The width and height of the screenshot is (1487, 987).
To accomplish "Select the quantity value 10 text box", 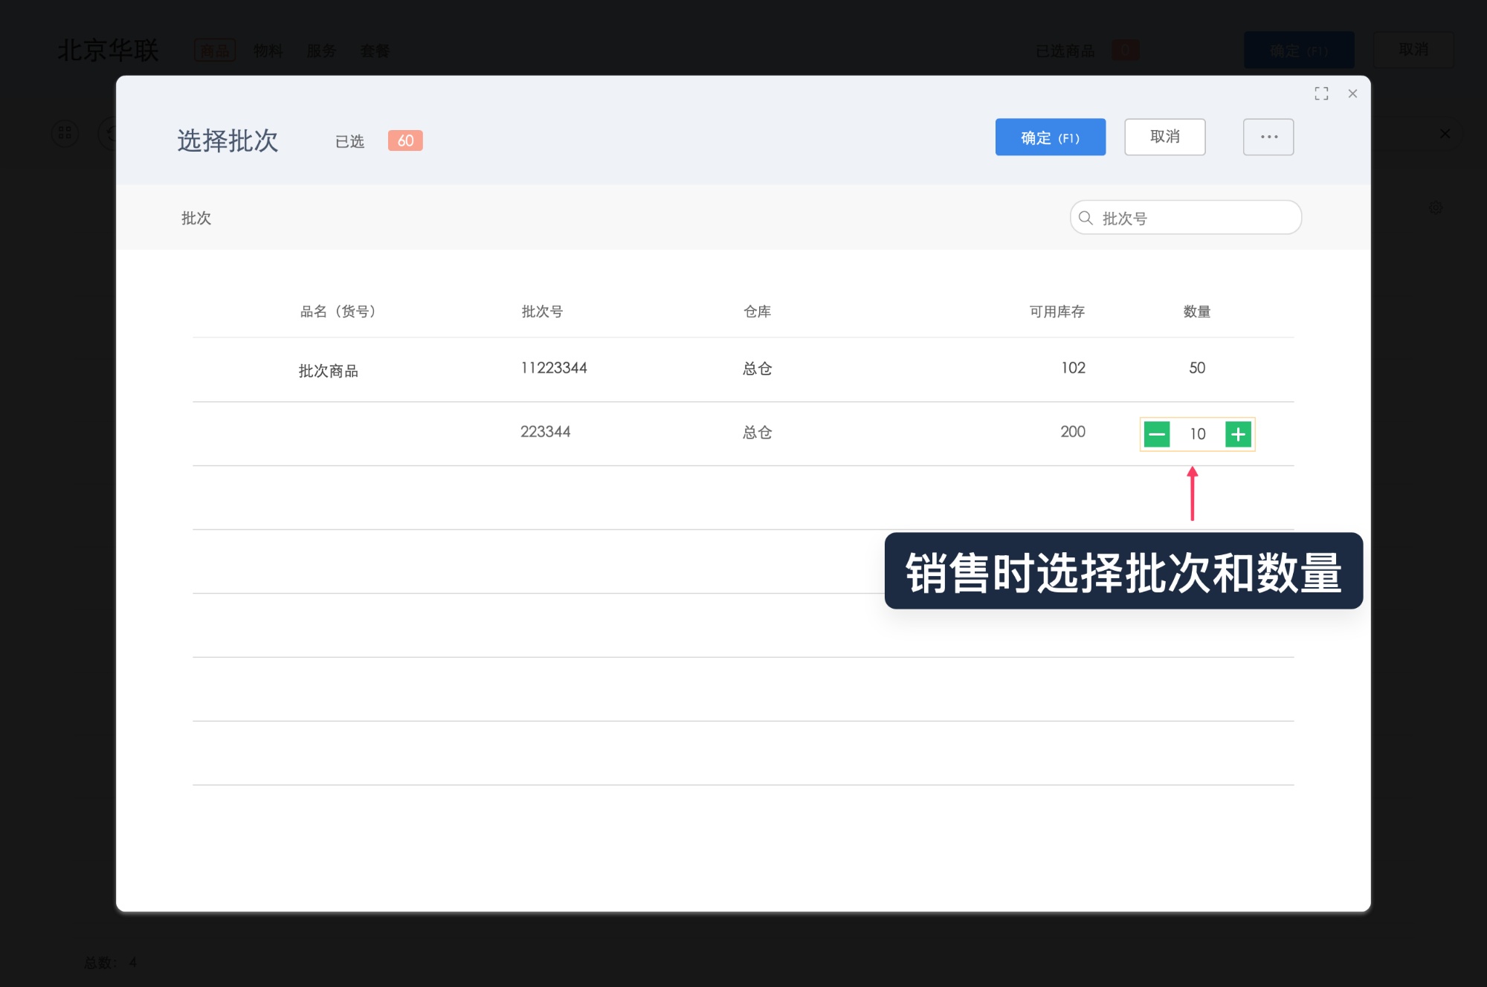I will (x=1197, y=434).
